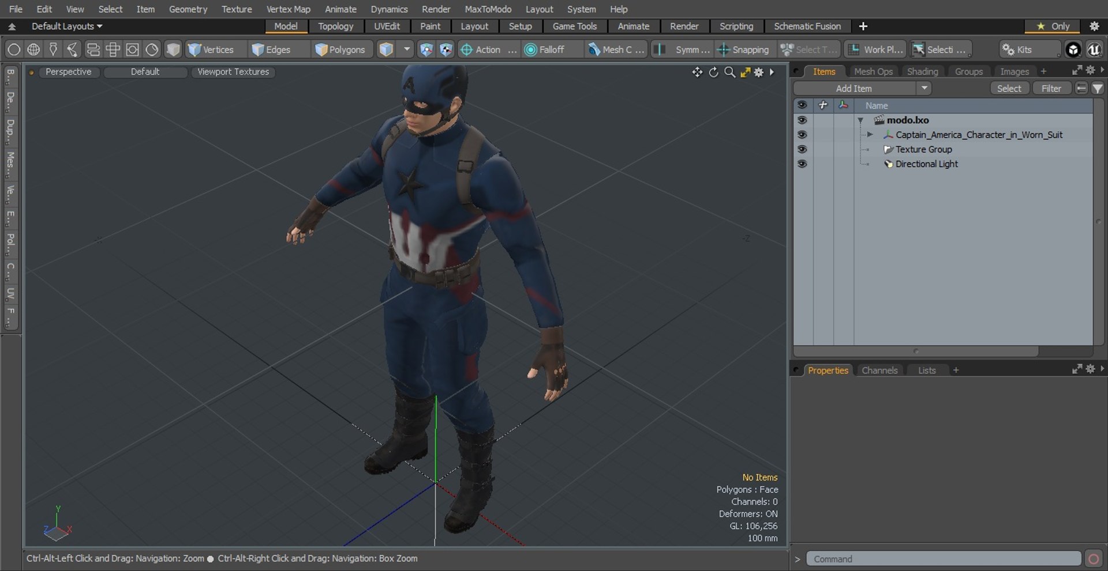Image resolution: width=1108 pixels, height=571 pixels.
Task: Click the unfolded cube UV tool icon
Action: (x=113, y=50)
